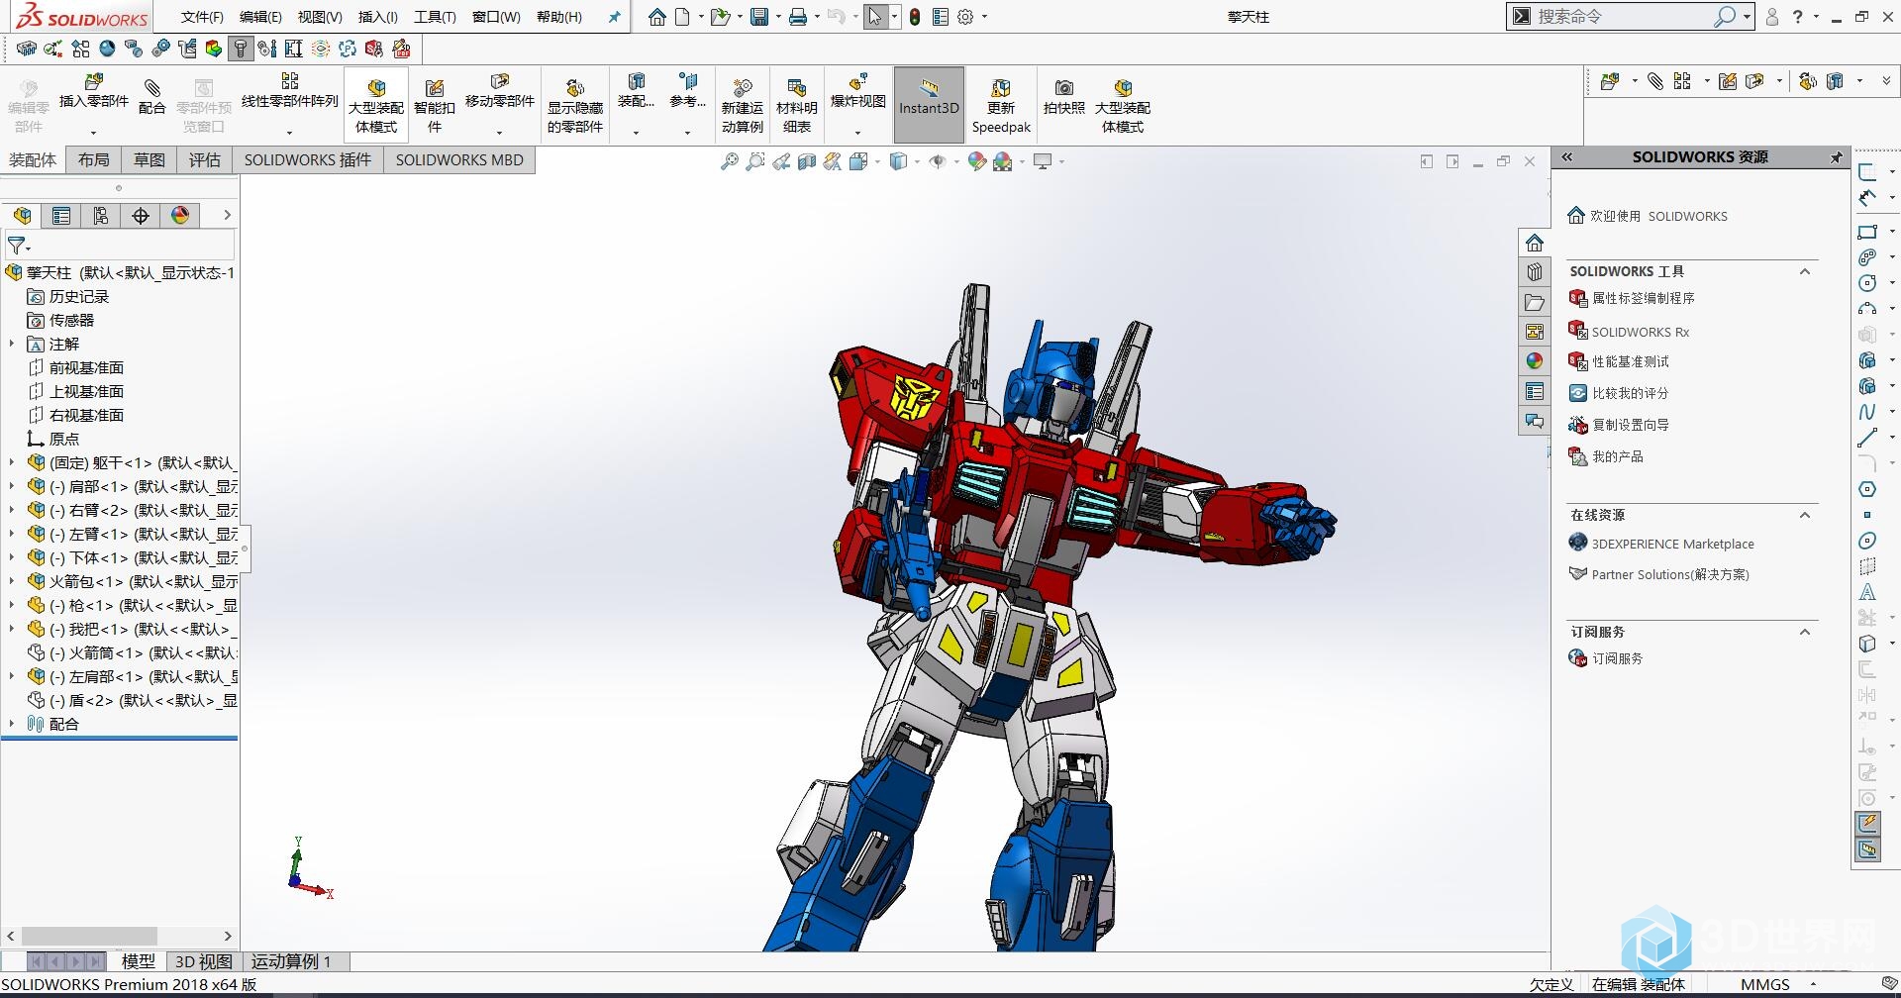Open 工具(T) menu
The image size is (1901, 998).
436,17
